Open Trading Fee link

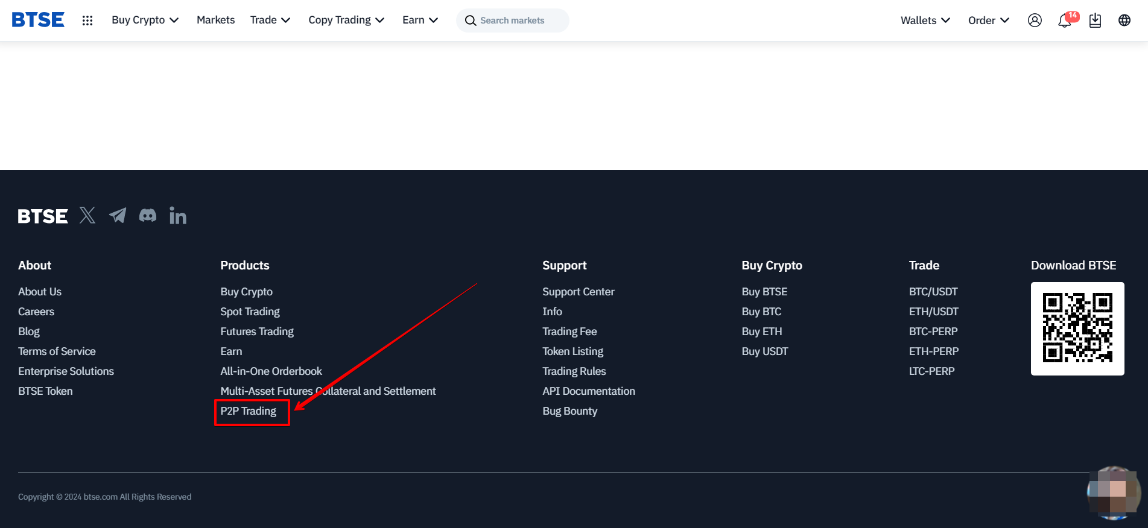[x=569, y=332]
